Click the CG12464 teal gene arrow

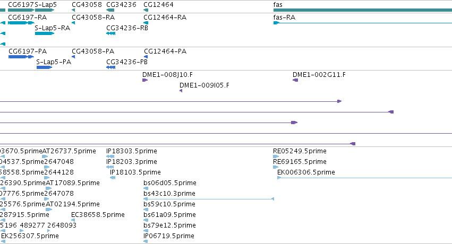click(x=146, y=10)
